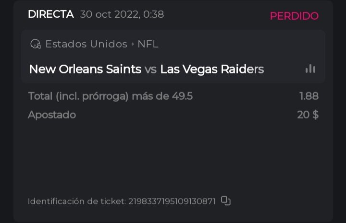
Task: Click the Identificación de ticket label
Action: (77, 201)
